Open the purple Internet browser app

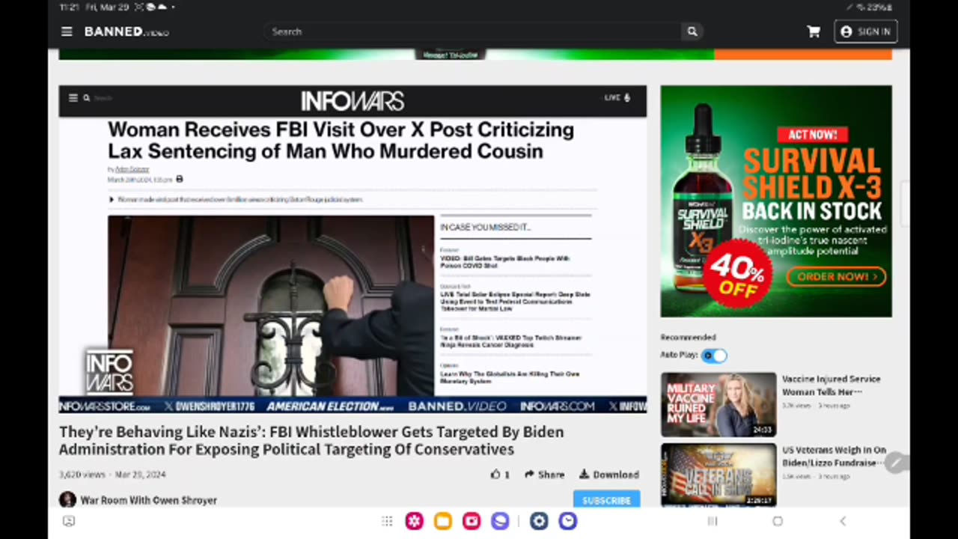coord(500,521)
